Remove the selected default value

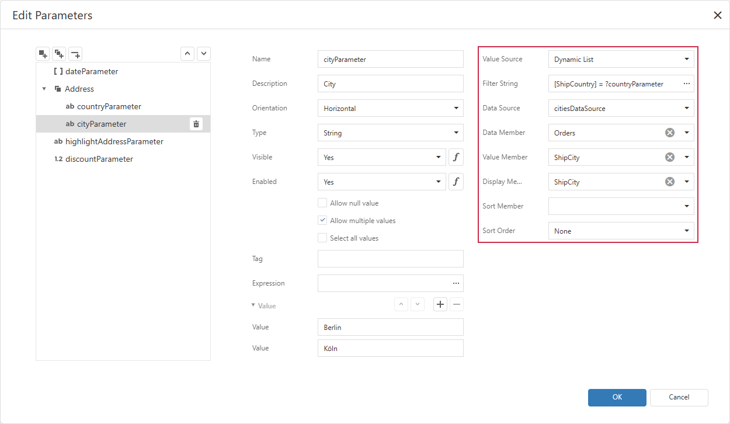click(457, 304)
